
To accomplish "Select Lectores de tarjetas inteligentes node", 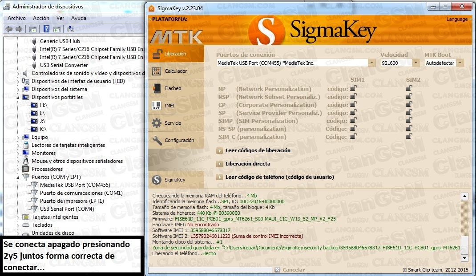I will point(69,145).
